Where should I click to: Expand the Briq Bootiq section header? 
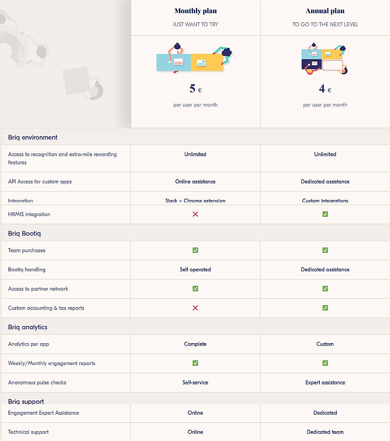pos(24,233)
